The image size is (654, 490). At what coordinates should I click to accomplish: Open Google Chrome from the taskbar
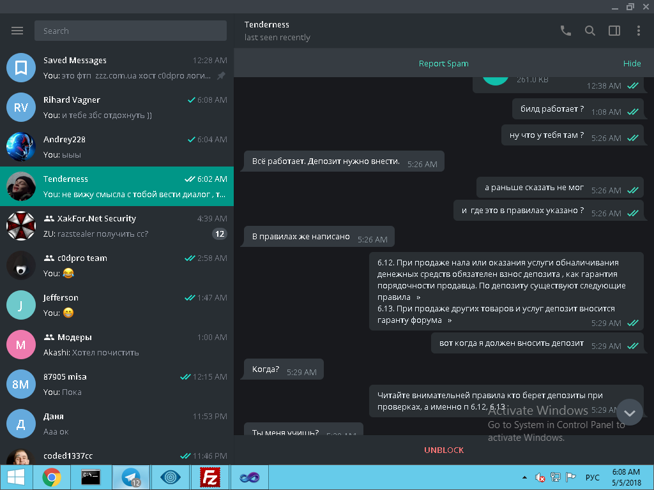[51, 477]
